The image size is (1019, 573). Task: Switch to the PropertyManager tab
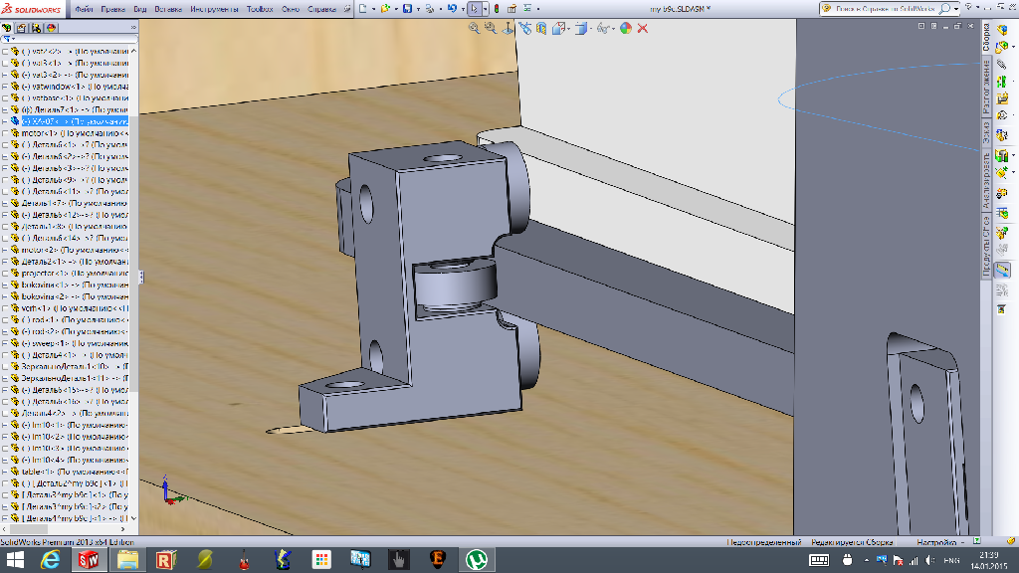pyautogui.click(x=21, y=28)
